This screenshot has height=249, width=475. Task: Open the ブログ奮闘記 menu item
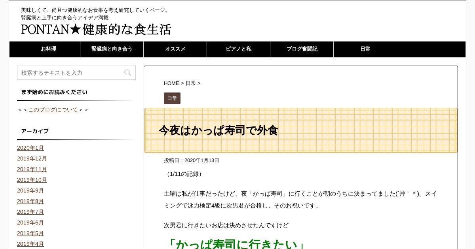(x=302, y=49)
